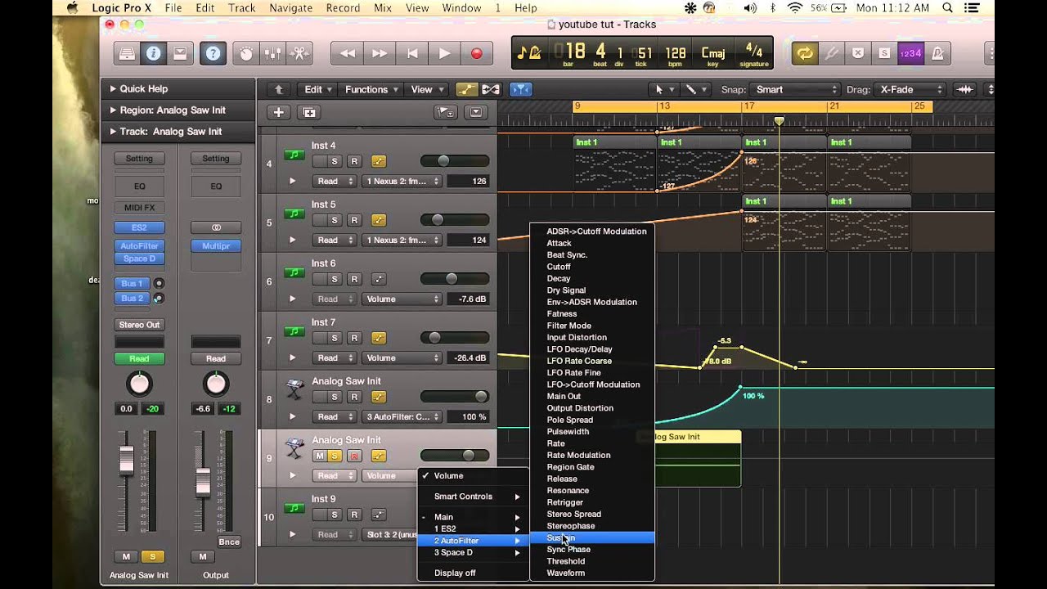Choose Display off in automation menu
The image size is (1047, 589).
[473, 573]
